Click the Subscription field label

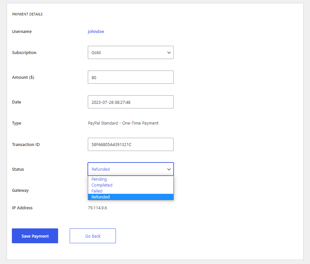24,53
